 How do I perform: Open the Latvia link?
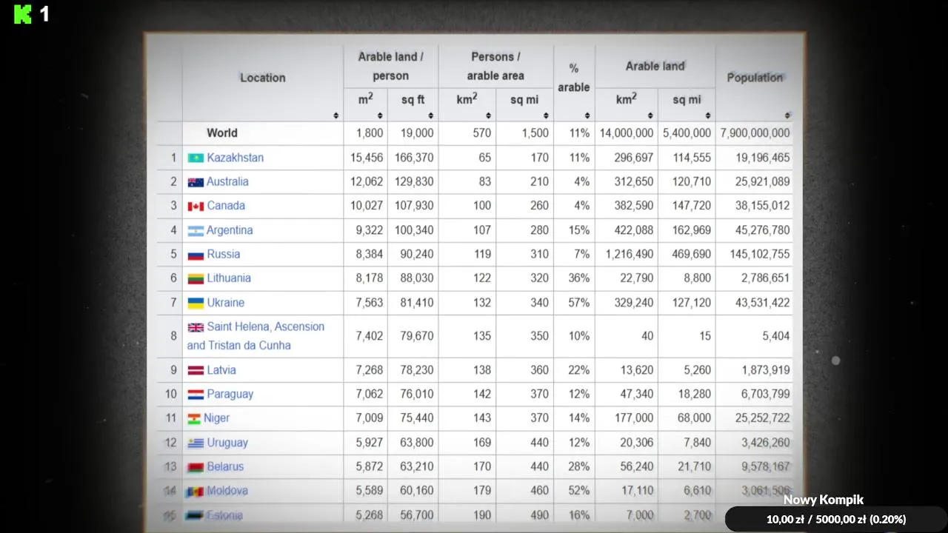[221, 370]
